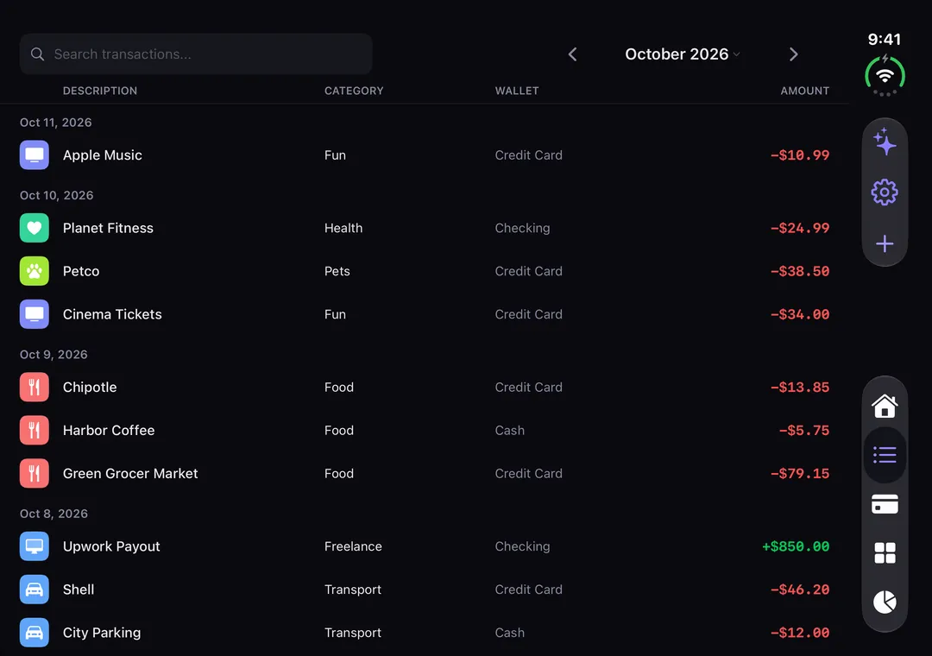This screenshot has height=656, width=932.
Task: Click the search magnifier icon
Action: click(x=37, y=54)
